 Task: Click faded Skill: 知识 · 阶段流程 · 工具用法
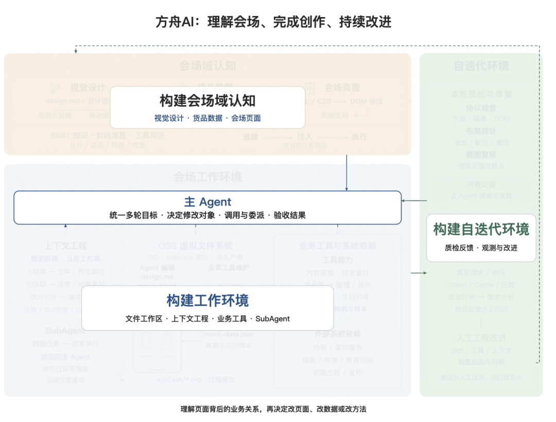108,136
